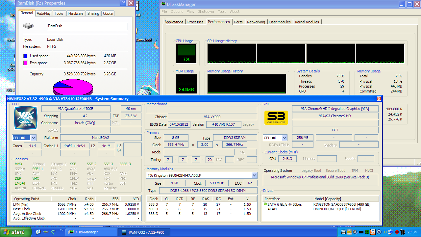The width and height of the screenshot is (421, 237).
Task: Click the help question mark button
Action: [123, 3]
